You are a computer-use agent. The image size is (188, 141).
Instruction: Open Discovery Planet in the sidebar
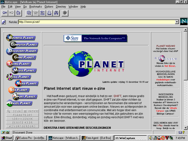tap(22, 51)
